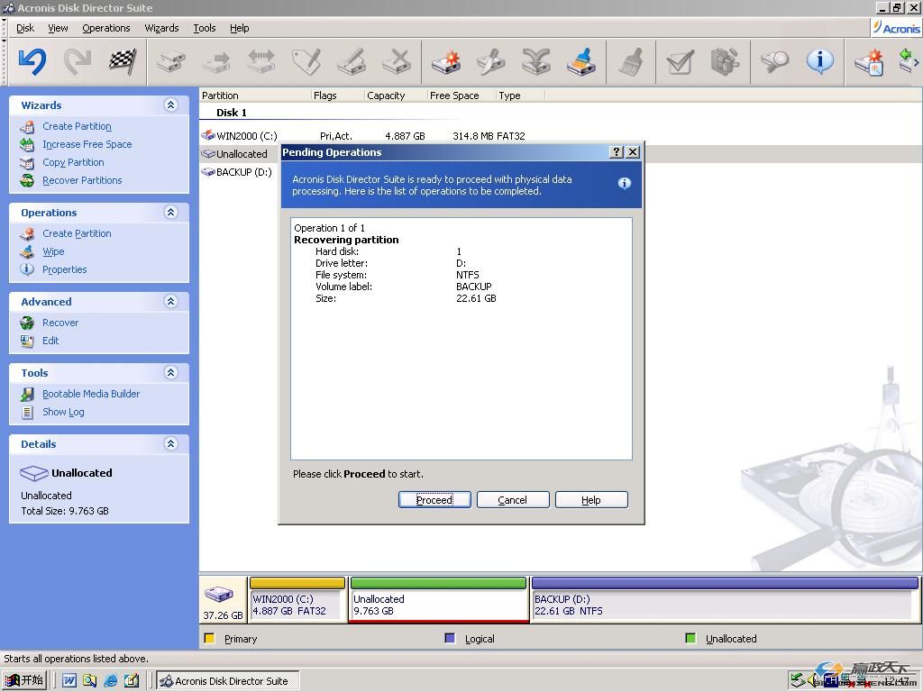Viewport: 923px width, 692px height.
Task: Open the View menu
Action: pos(58,28)
